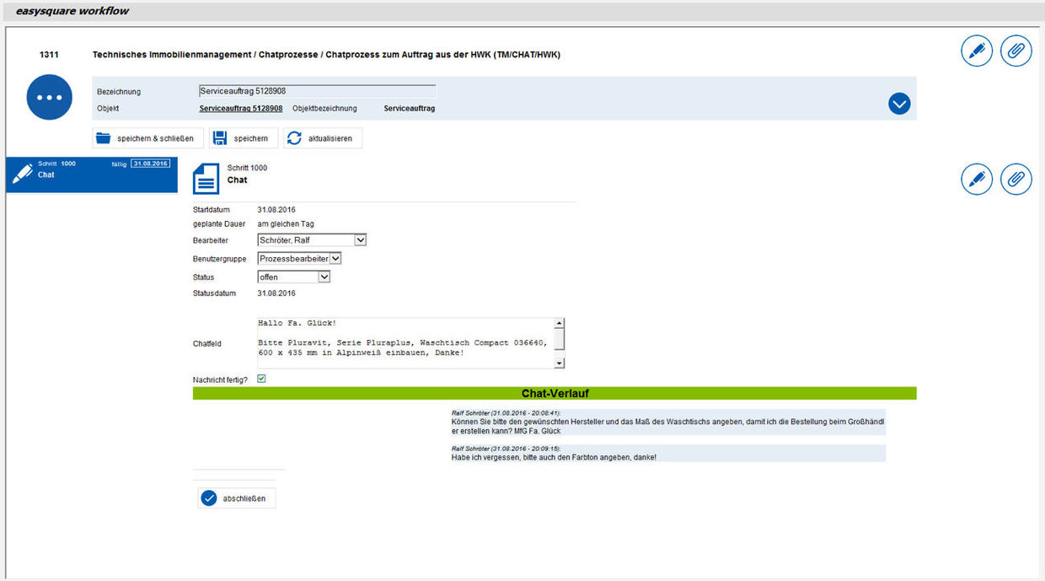Follow the Serviceauftrag 5128908 link
The width and height of the screenshot is (1045, 581).
pos(240,108)
